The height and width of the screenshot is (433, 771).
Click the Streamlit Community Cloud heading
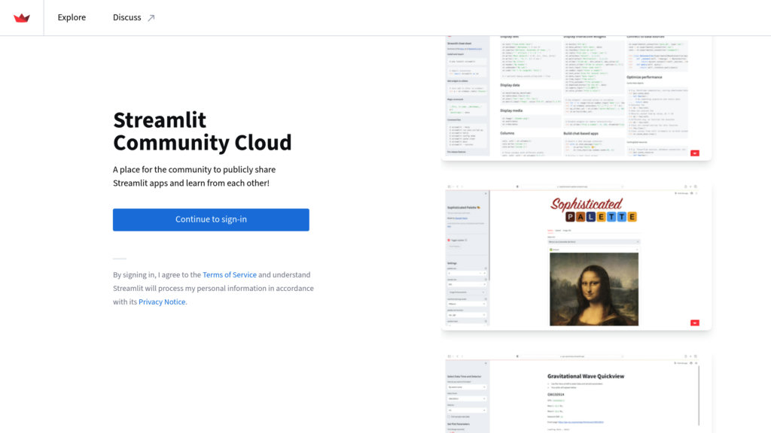tap(202, 131)
